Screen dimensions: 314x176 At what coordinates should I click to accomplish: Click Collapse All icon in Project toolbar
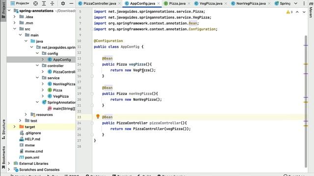(52, 3)
